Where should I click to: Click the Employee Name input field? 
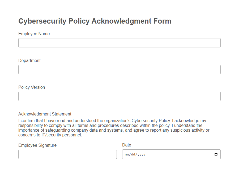119,43
